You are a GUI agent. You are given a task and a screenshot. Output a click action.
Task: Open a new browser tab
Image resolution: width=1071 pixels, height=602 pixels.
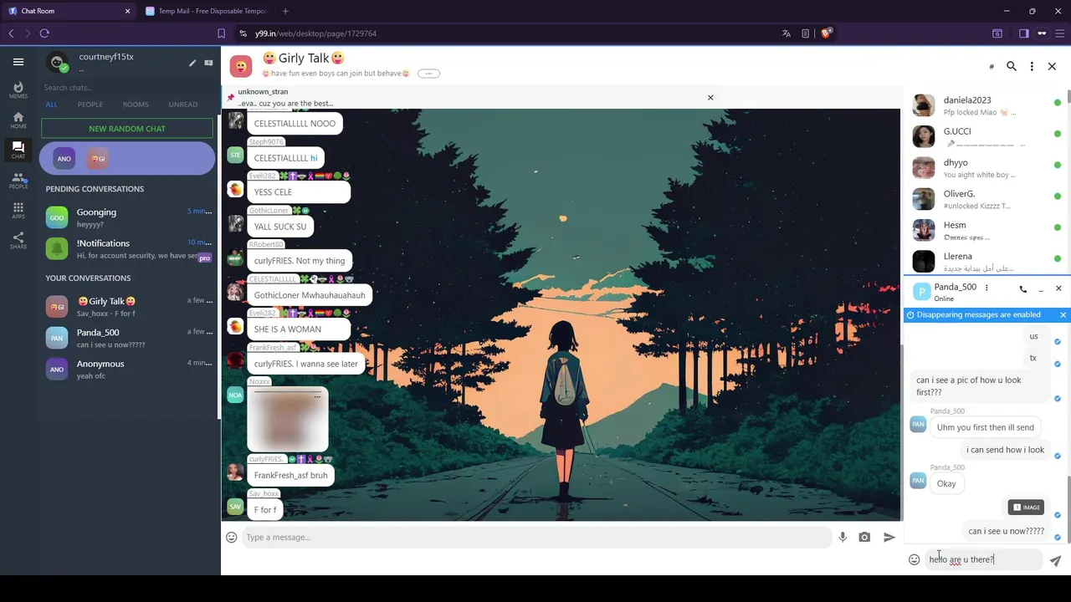point(285,11)
